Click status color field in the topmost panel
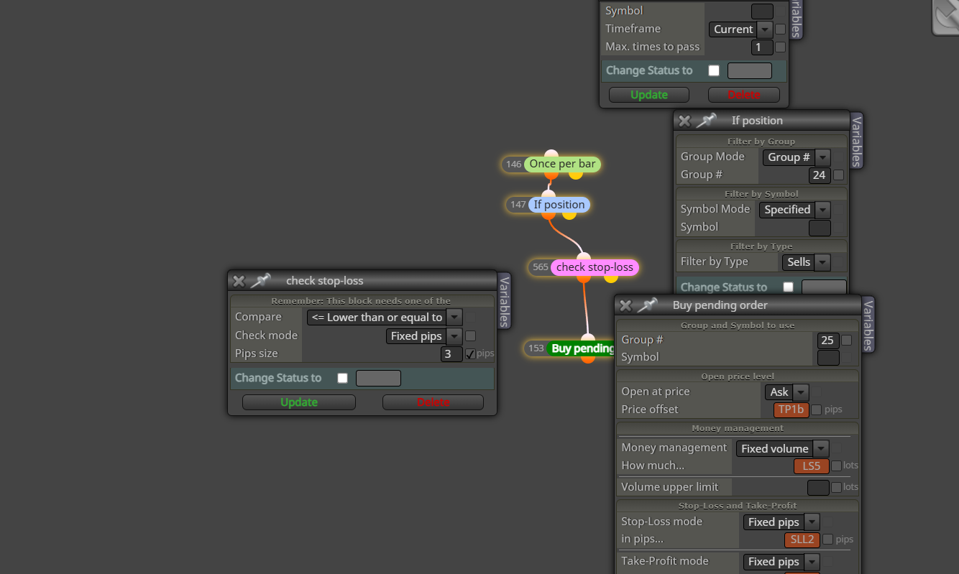The height and width of the screenshot is (574, 959). point(750,70)
